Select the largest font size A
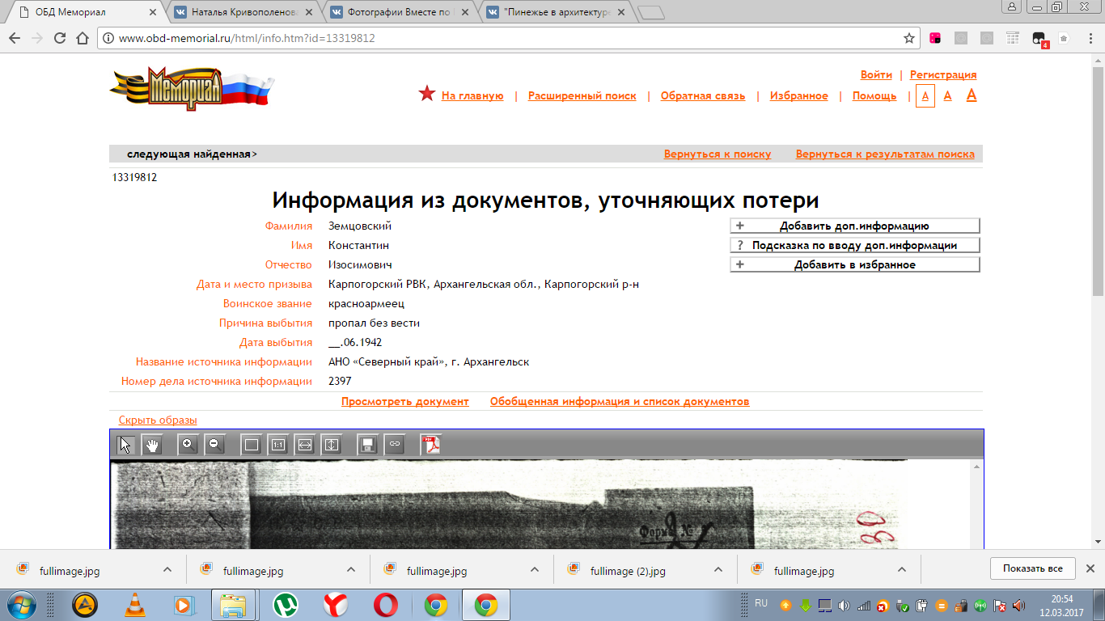 [972, 95]
